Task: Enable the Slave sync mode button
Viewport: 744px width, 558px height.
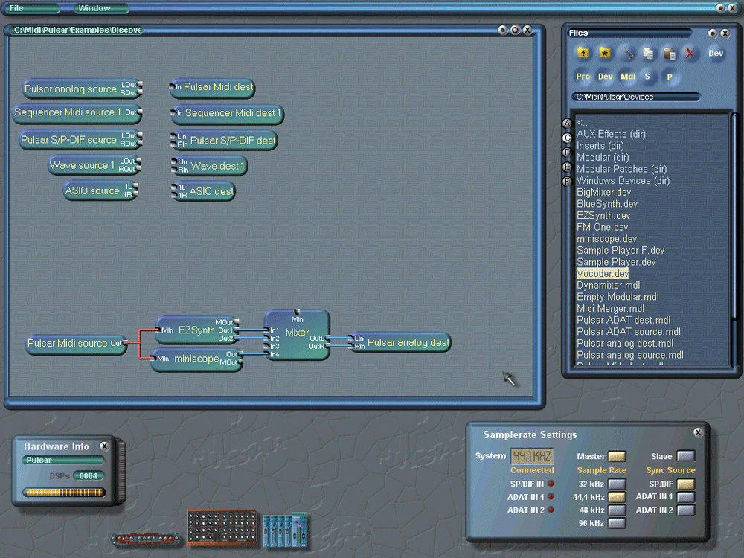Action: 685,456
